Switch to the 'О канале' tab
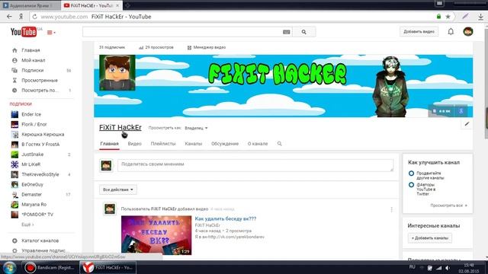488x274 pixels. (x=258, y=144)
